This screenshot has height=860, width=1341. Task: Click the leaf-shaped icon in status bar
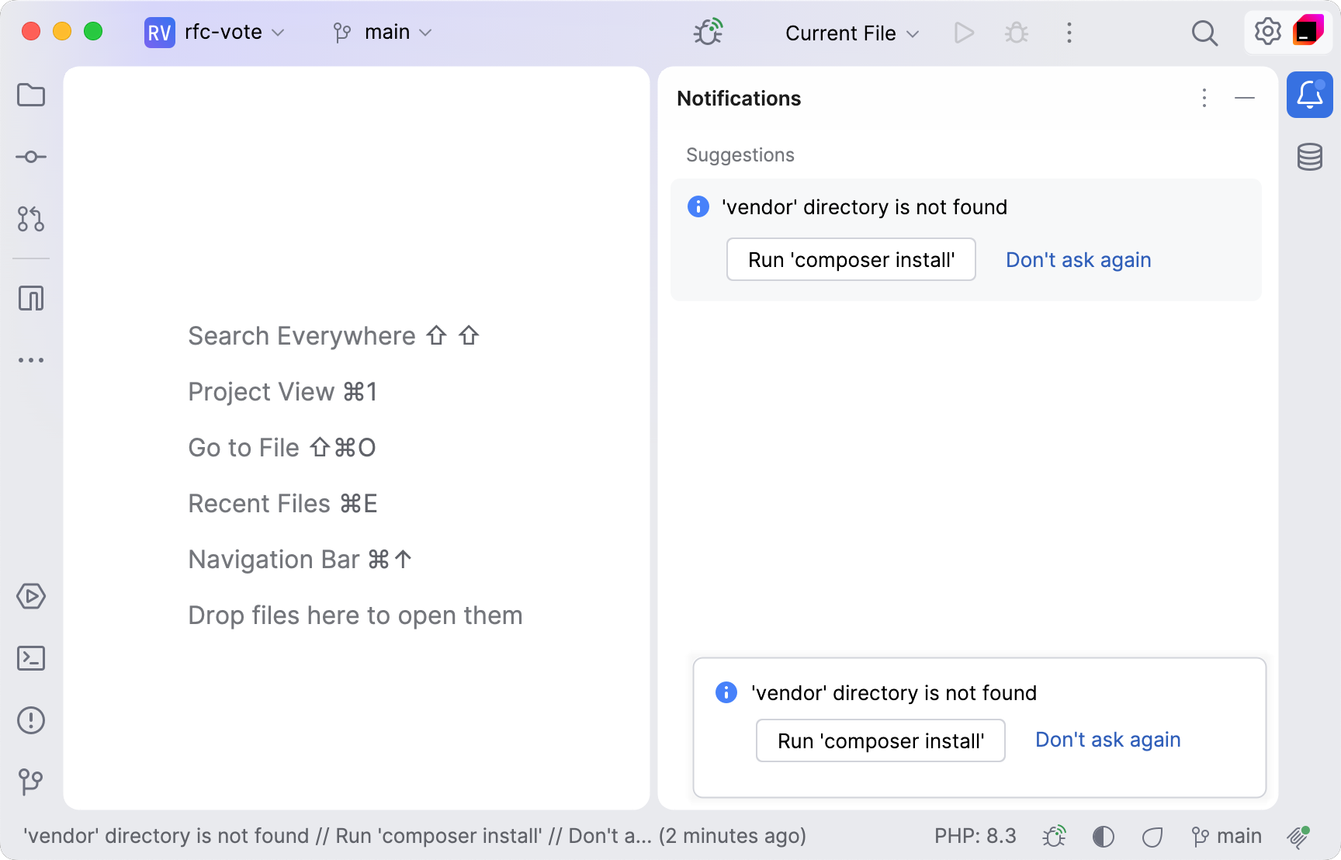coord(1152,837)
